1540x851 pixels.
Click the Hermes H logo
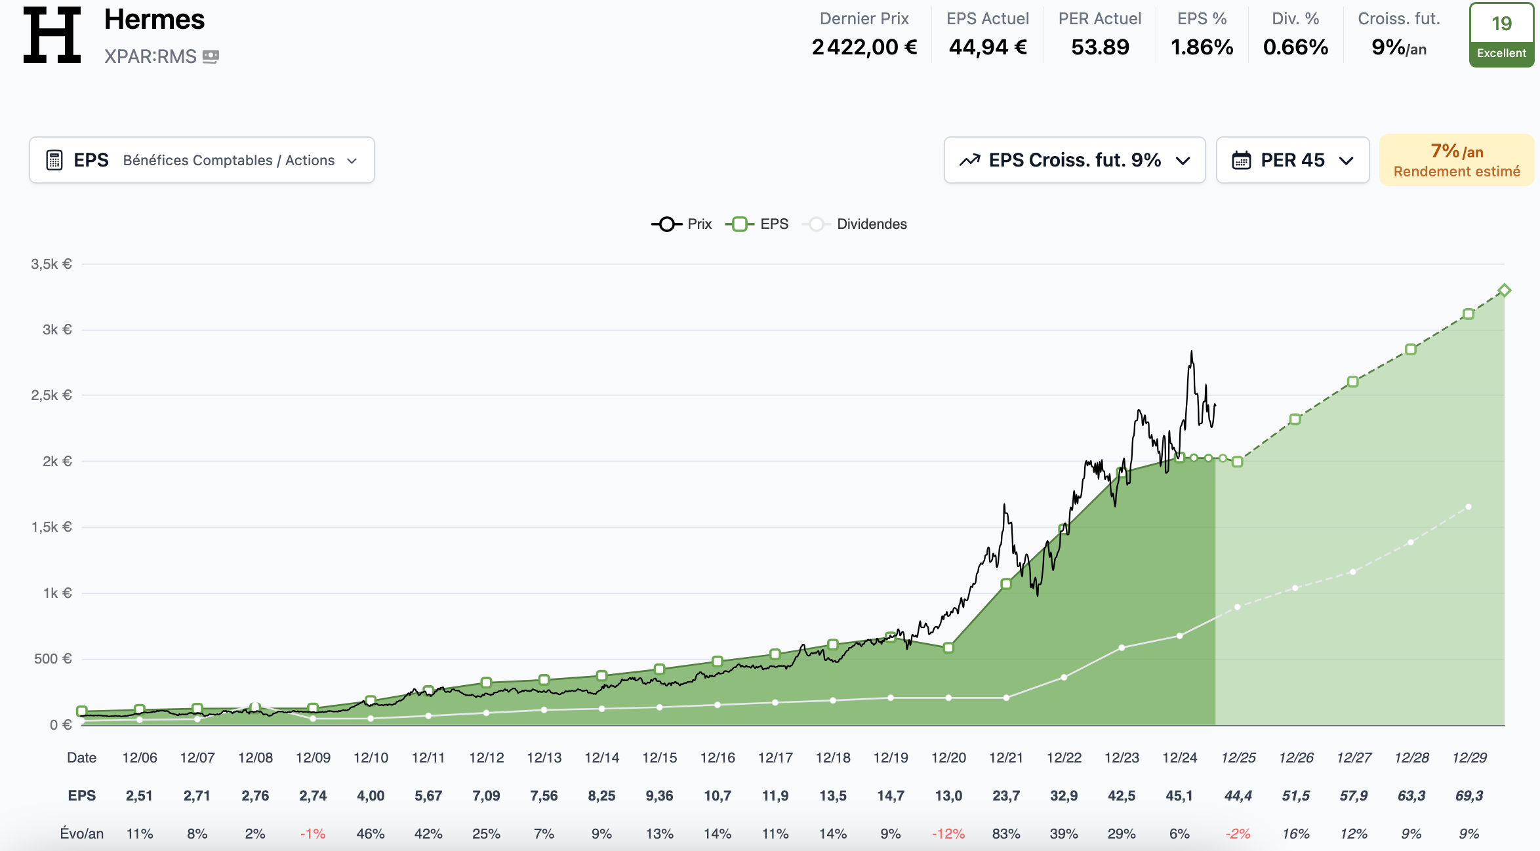click(x=52, y=35)
